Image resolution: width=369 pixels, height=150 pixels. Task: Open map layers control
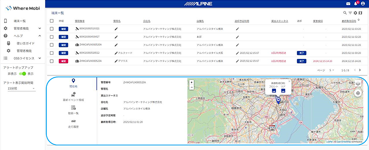pyautogui.click(x=358, y=83)
